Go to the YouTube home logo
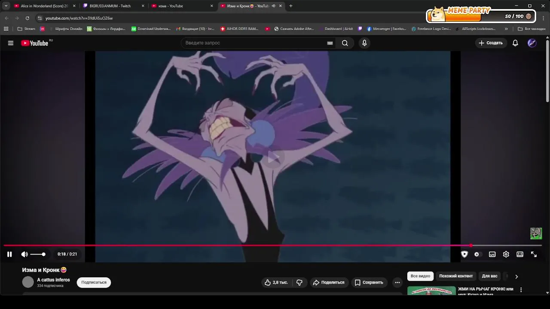550x309 pixels. [x=34, y=43]
